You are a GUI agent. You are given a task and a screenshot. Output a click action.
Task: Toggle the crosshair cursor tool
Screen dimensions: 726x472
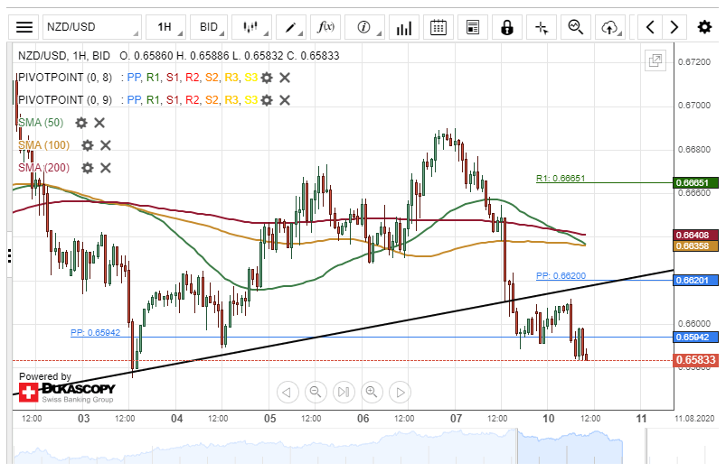pyautogui.click(x=542, y=27)
